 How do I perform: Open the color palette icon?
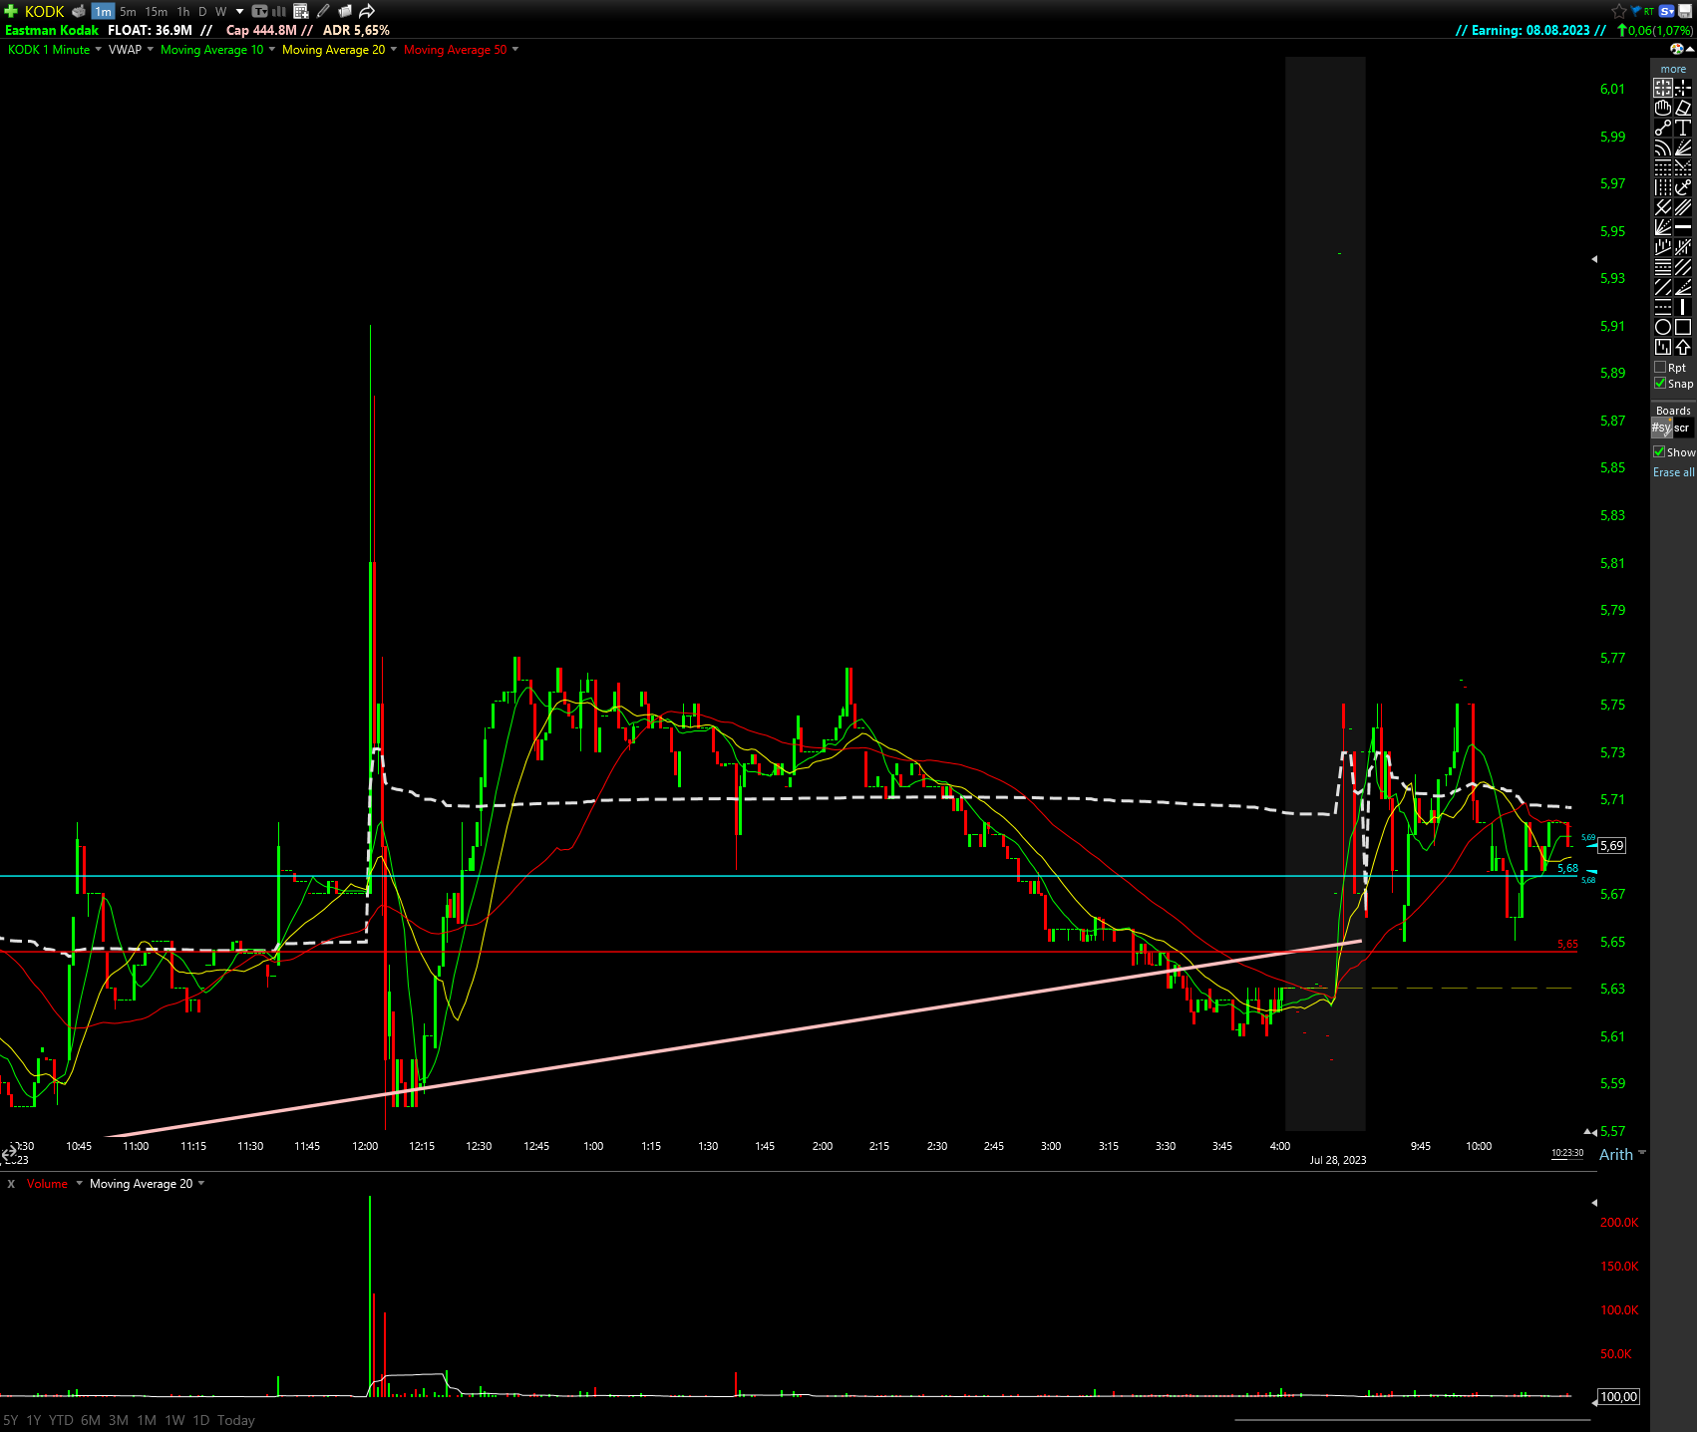(1676, 49)
